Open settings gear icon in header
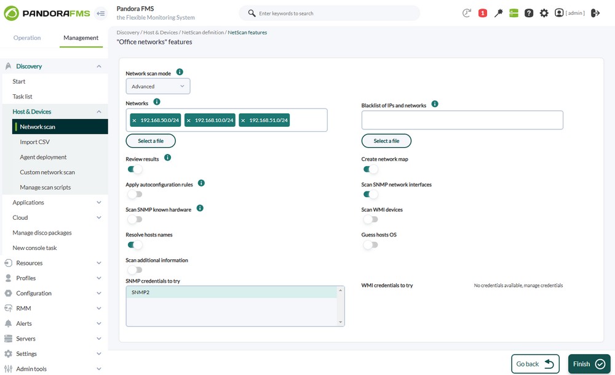 [x=544, y=13]
